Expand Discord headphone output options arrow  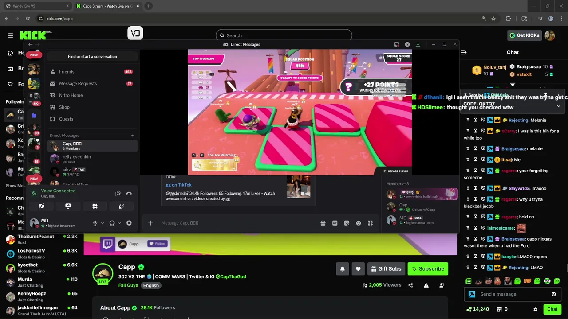click(119, 223)
